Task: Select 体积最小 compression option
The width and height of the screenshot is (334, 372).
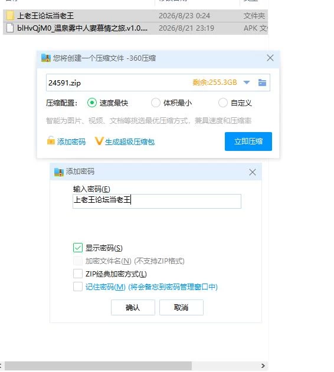Action: 156,103
